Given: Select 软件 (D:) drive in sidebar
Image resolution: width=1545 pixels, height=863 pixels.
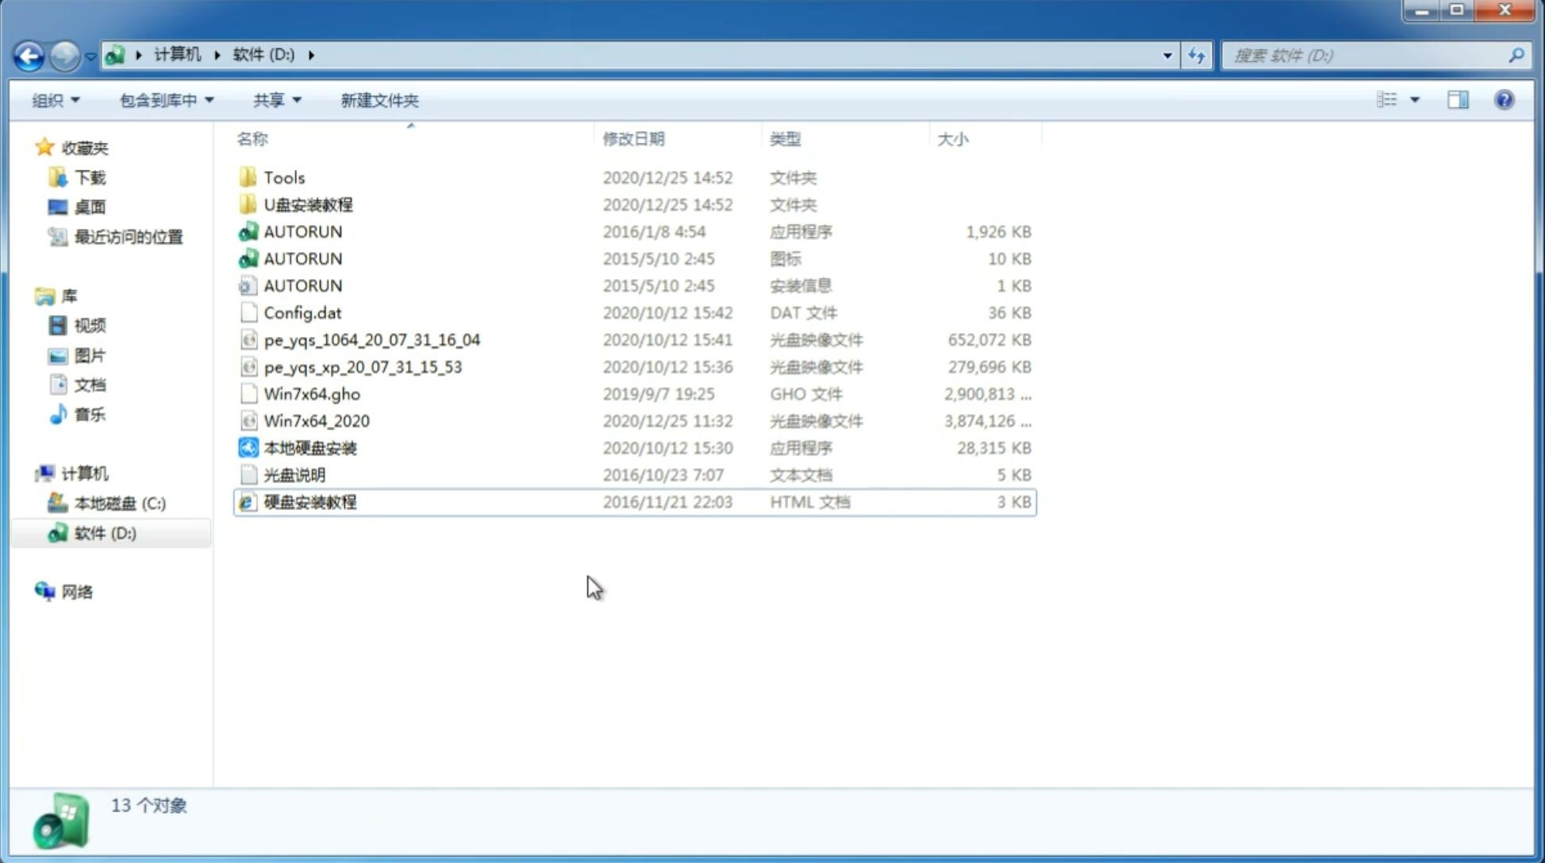Looking at the screenshot, I should click(105, 533).
